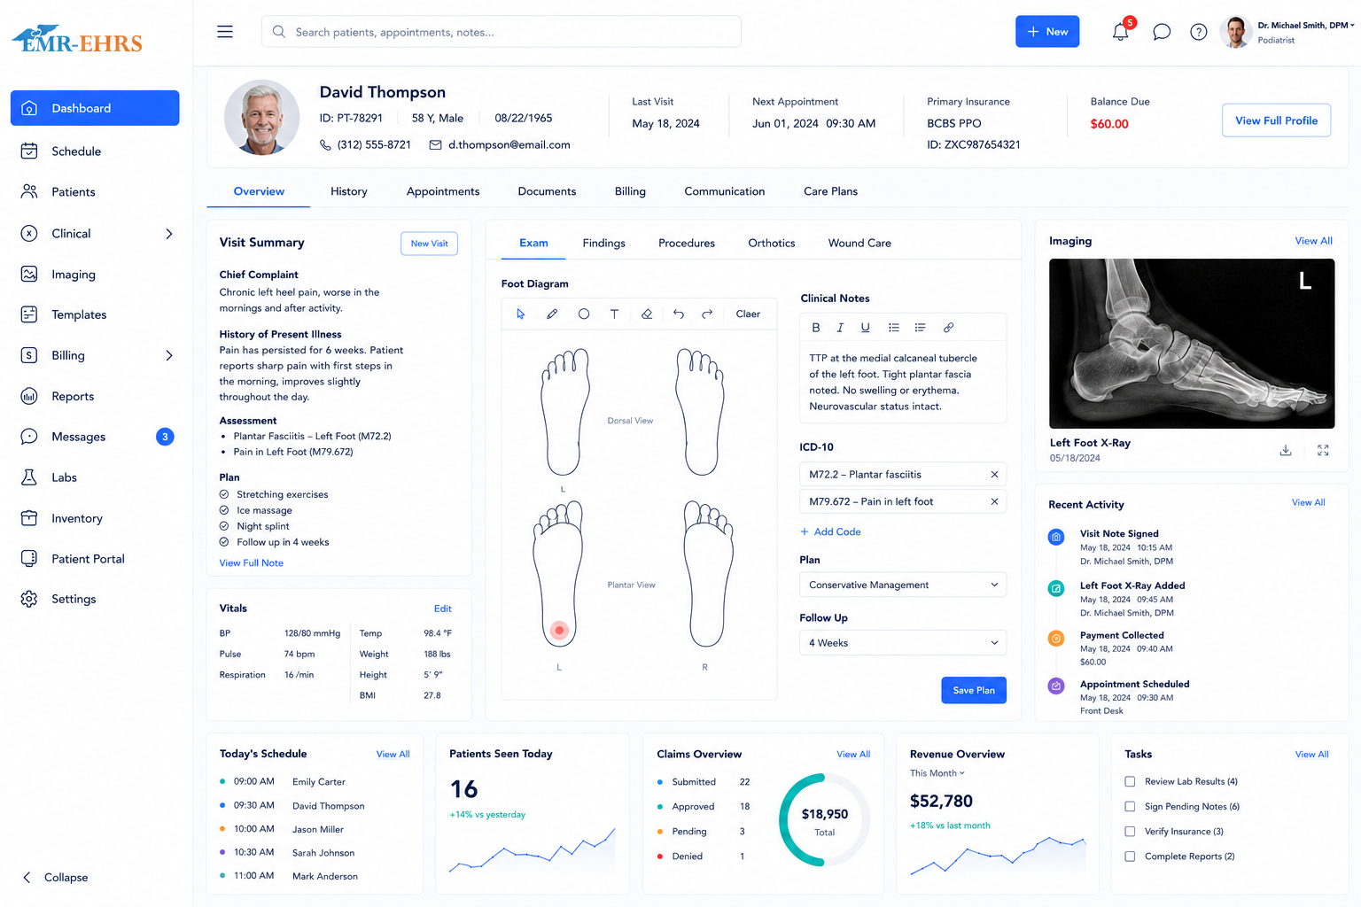This screenshot has width=1361, height=907.
Task: Open the Left Foot X-Ray image
Action: 1192,344
